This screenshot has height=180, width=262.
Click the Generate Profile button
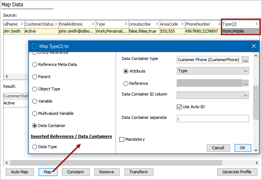point(237,172)
